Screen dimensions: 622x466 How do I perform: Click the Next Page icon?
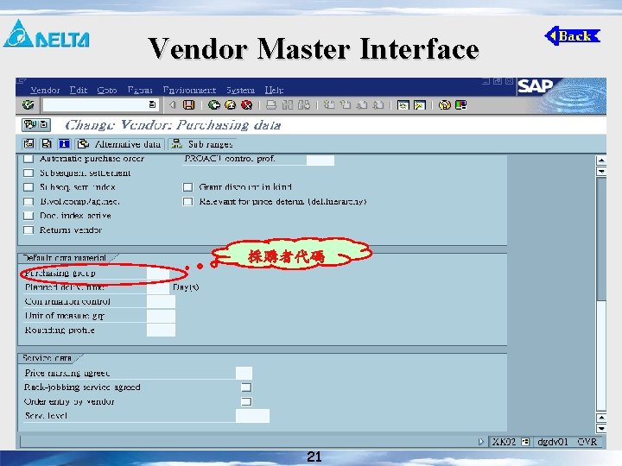[x=362, y=105]
